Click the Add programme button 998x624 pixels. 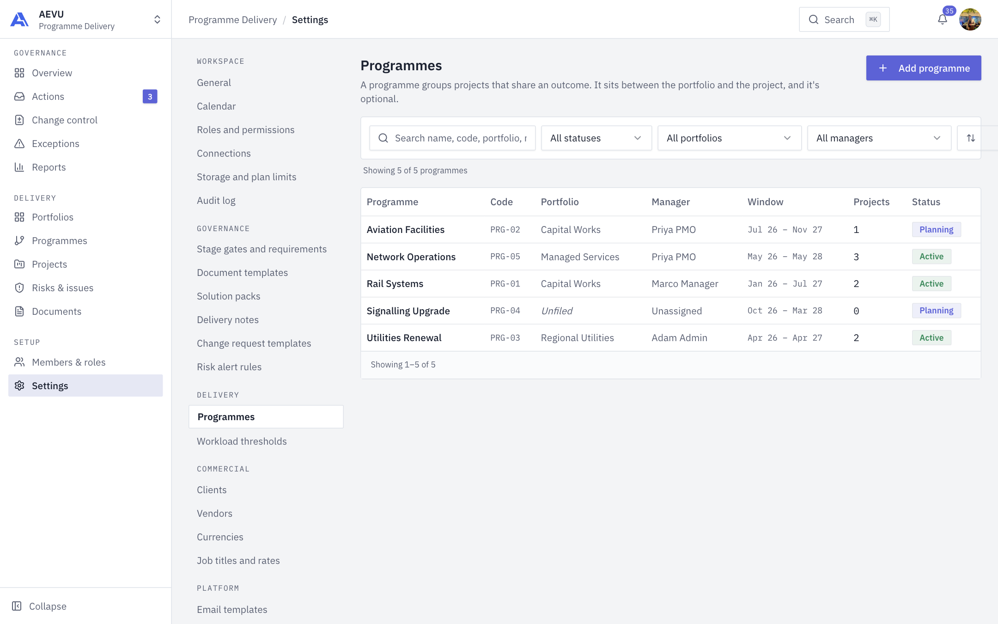923,68
